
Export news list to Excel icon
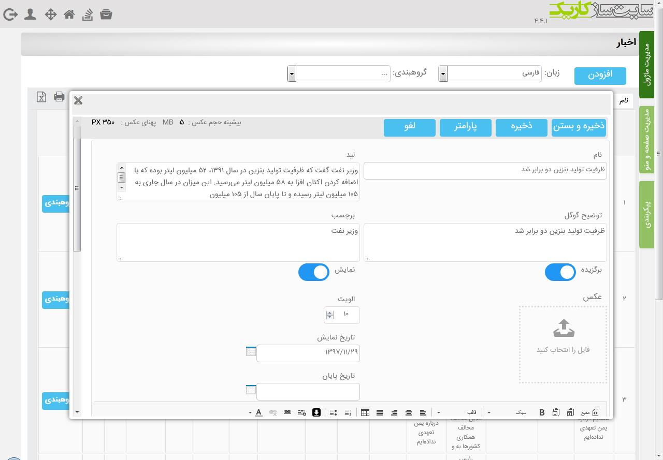pos(41,97)
